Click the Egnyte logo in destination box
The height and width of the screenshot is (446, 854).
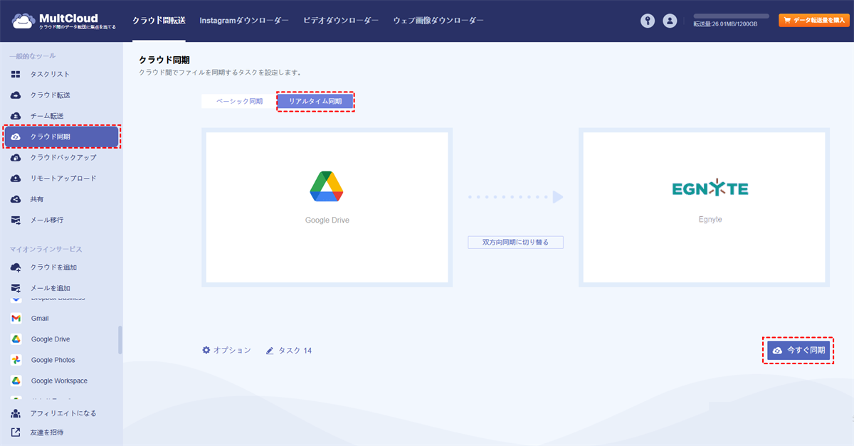(710, 189)
